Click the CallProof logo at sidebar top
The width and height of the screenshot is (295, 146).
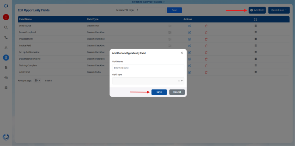(6, 6)
